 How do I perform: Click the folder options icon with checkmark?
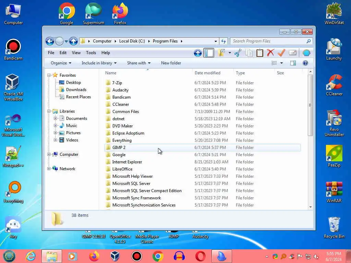tap(221, 53)
